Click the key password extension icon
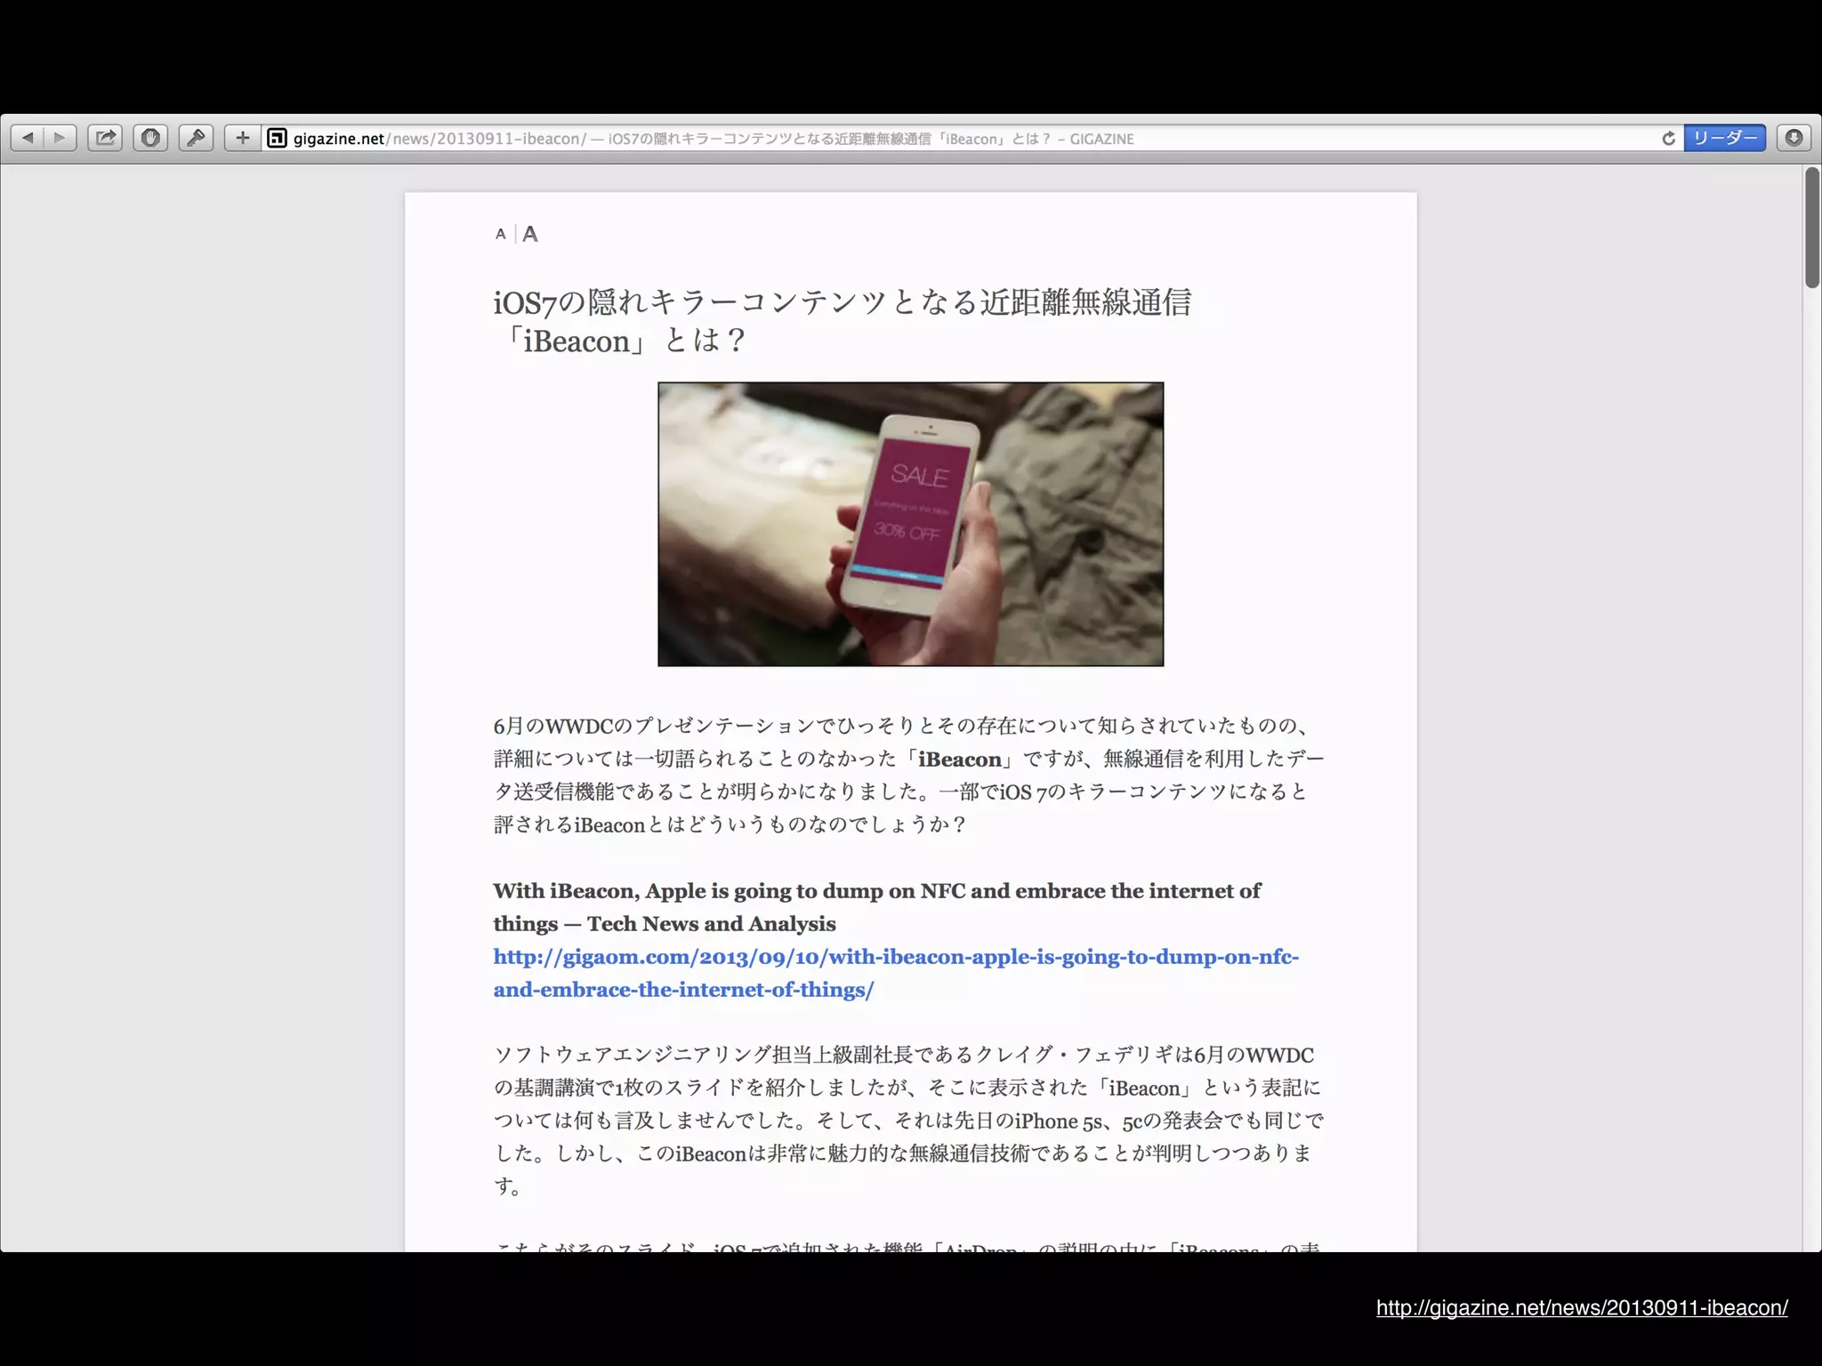1822x1366 pixels. click(x=196, y=138)
